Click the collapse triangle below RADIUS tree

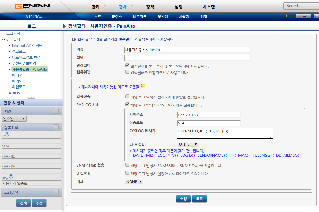(31, 97)
